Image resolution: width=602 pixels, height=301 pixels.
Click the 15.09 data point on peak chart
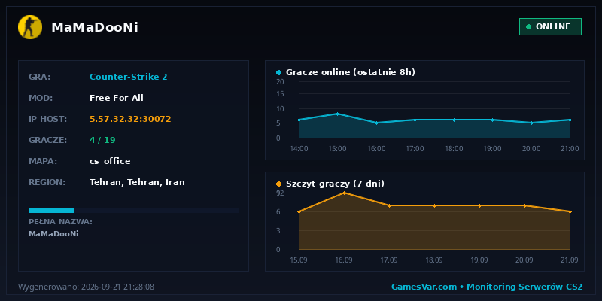click(x=299, y=211)
